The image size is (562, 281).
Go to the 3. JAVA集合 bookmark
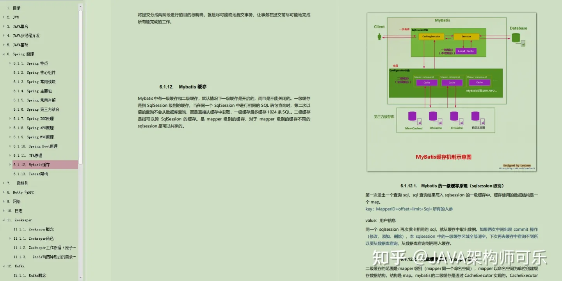tap(18, 27)
